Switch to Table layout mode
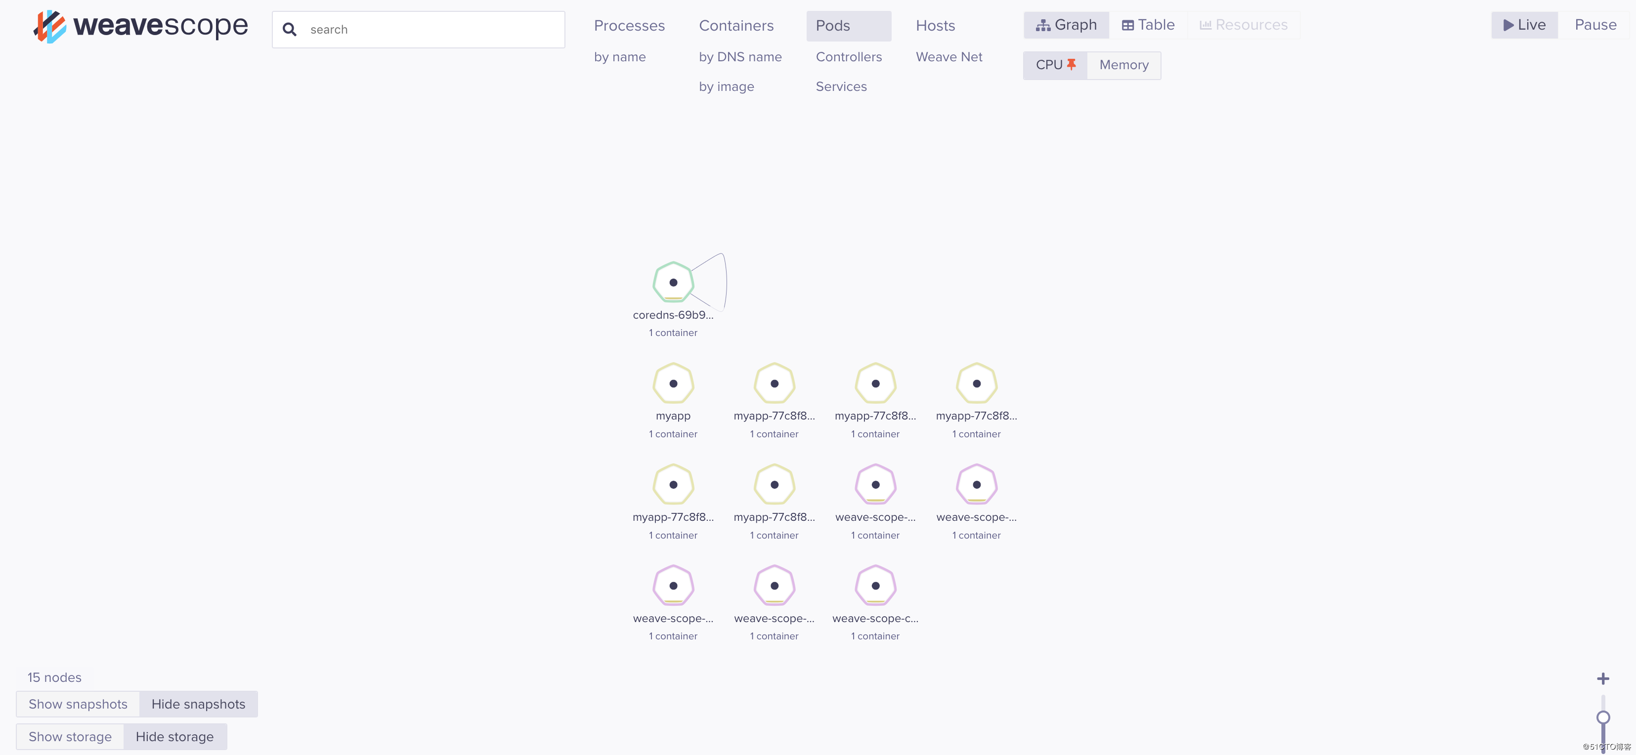 coord(1148,25)
